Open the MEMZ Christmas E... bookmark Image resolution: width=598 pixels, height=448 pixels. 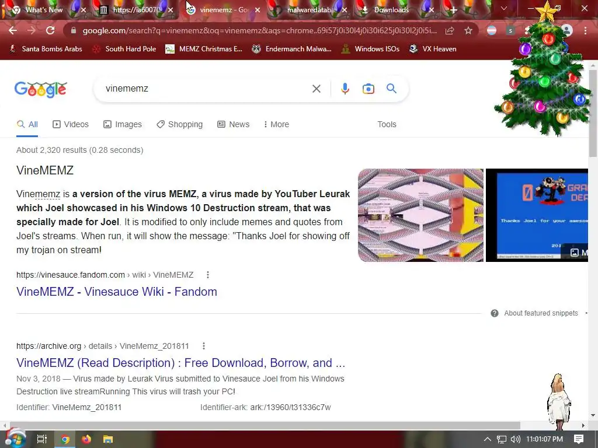coord(204,49)
